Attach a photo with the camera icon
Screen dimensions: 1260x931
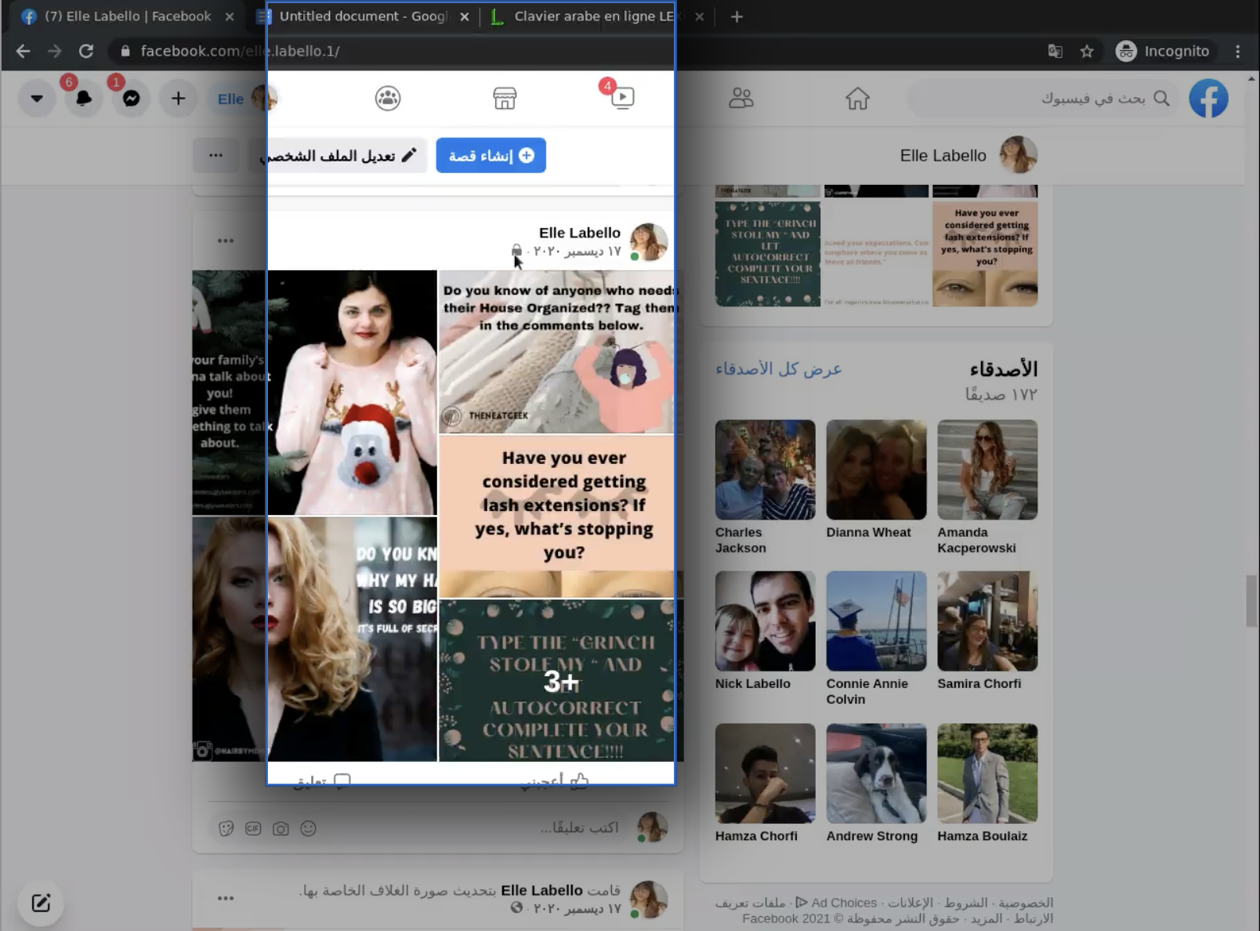tap(281, 828)
